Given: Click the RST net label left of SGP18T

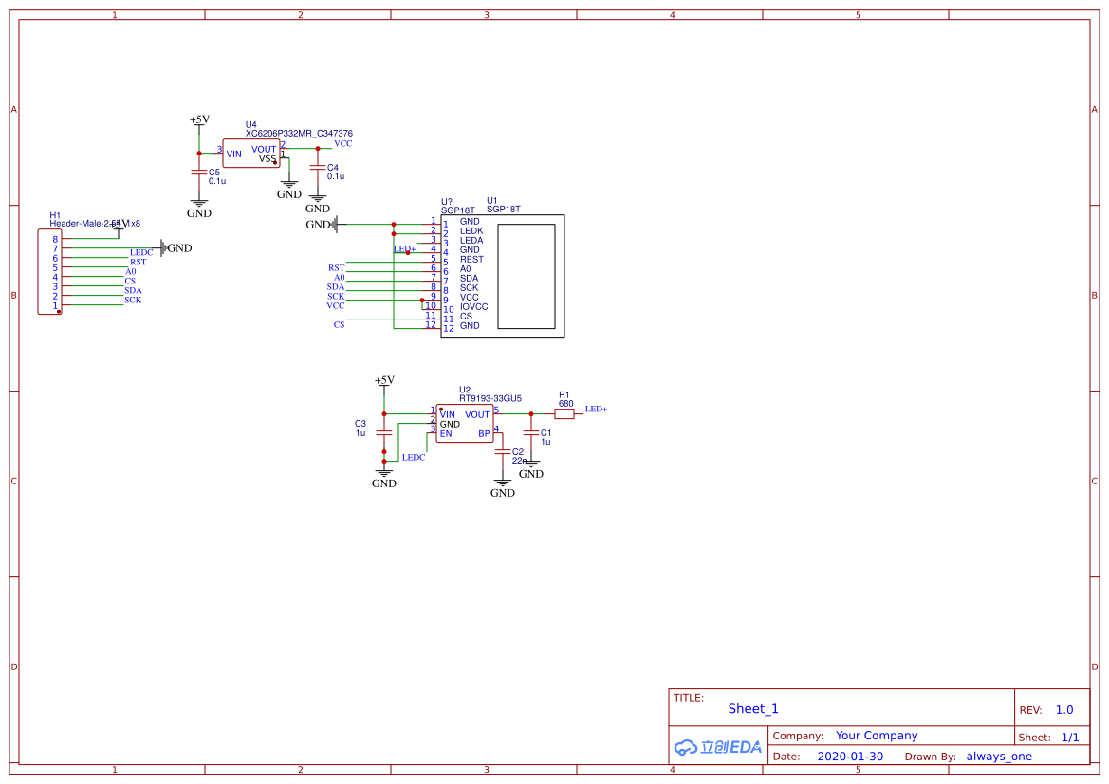Looking at the screenshot, I should click(x=336, y=268).
